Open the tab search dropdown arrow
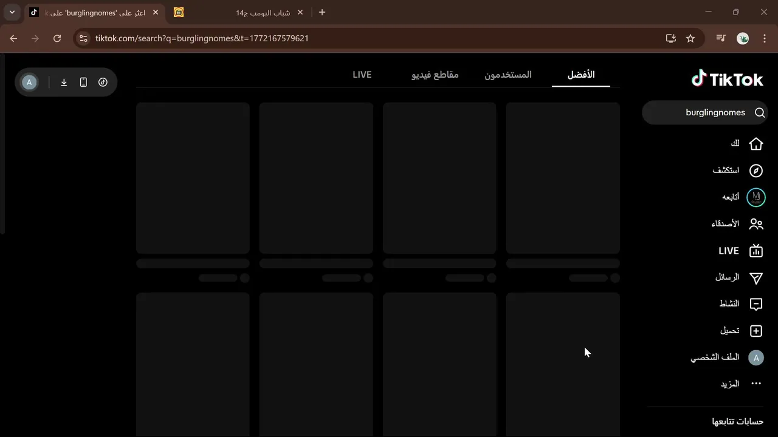This screenshot has width=778, height=437. click(12, 12)
